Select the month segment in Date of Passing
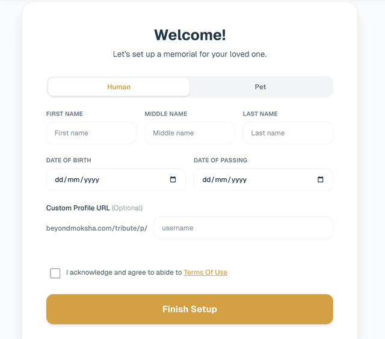 [220, 179]
